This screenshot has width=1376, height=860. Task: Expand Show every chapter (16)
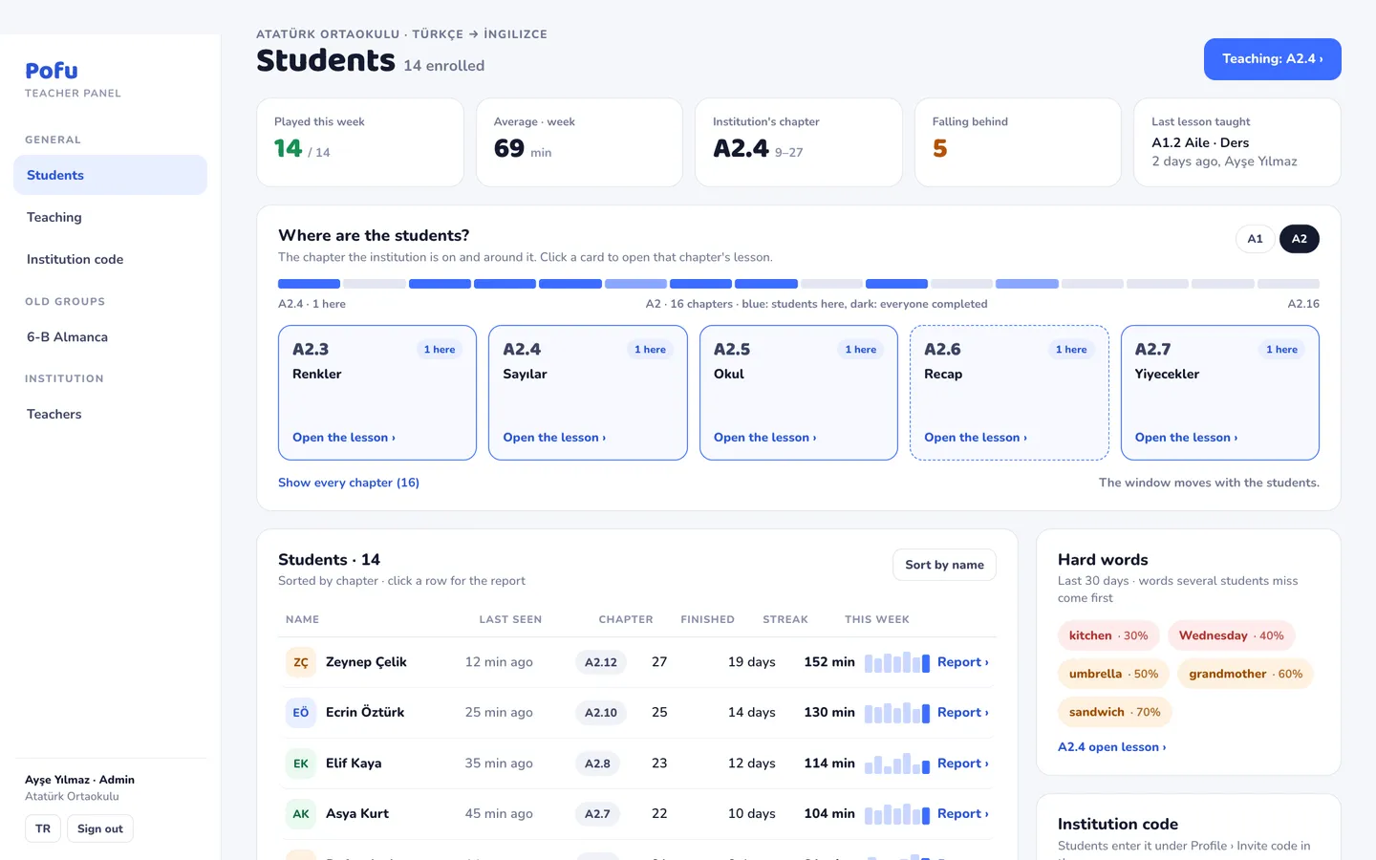tap(349, 483)
